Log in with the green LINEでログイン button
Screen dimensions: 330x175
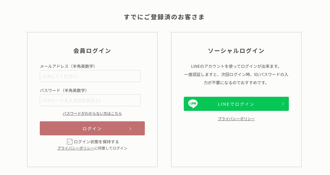236,104
